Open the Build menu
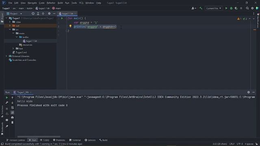The image size is (260, 146). pyautogui.click(x=60, y=3)
